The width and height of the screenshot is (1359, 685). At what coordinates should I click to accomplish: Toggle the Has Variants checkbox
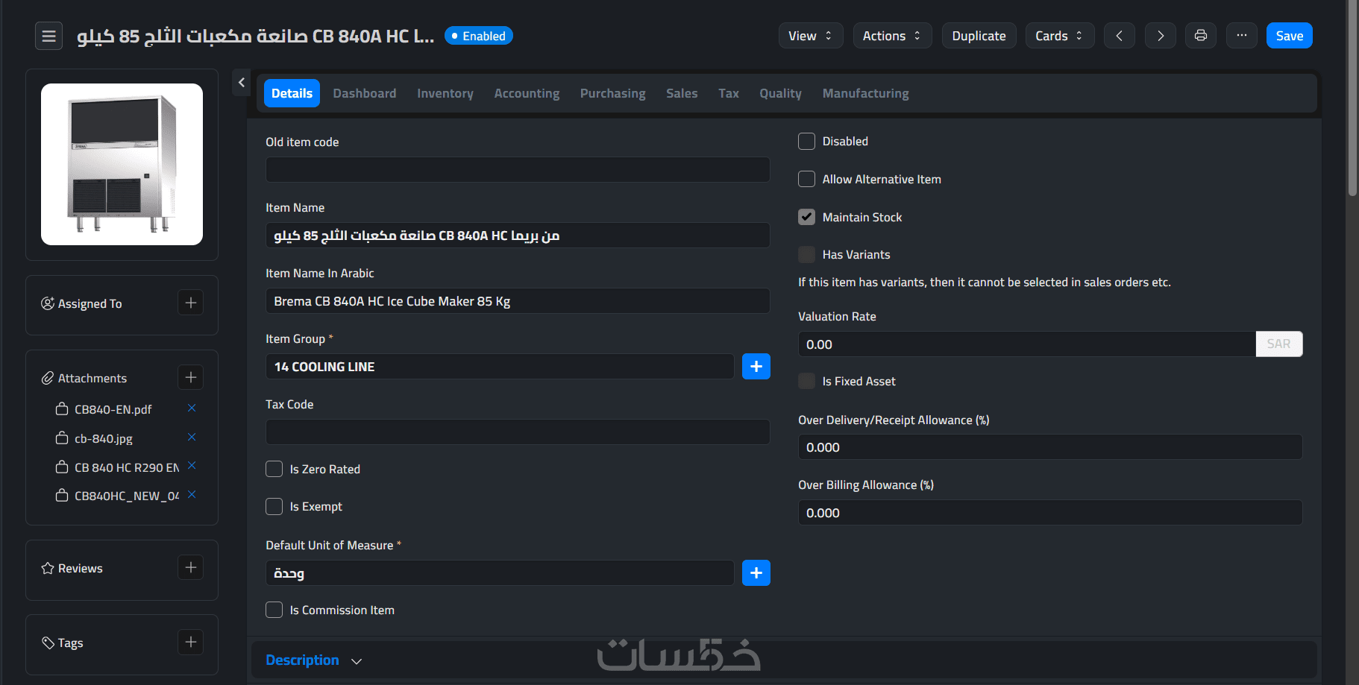[x=806, y=254]
